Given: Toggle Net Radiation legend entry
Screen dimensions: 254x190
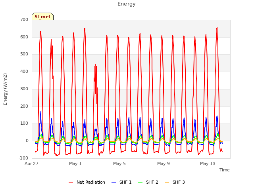Looking at the screenshot, I should pos(87,182).
